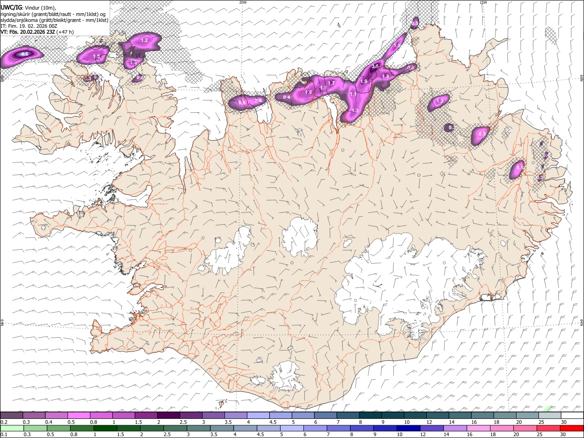Image resolution: width=584 pixels, height=438 pixels.
Task: Pick the palest green 0.1–0.3 rain legend swatch
Action: pos(12,428)
